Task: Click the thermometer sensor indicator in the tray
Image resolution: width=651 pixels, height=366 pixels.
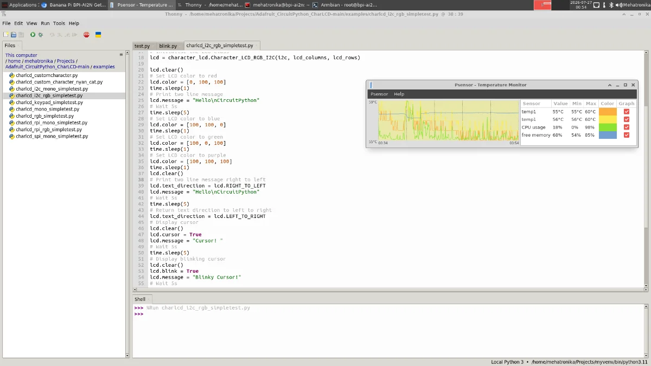Action: tap(604, 5)
